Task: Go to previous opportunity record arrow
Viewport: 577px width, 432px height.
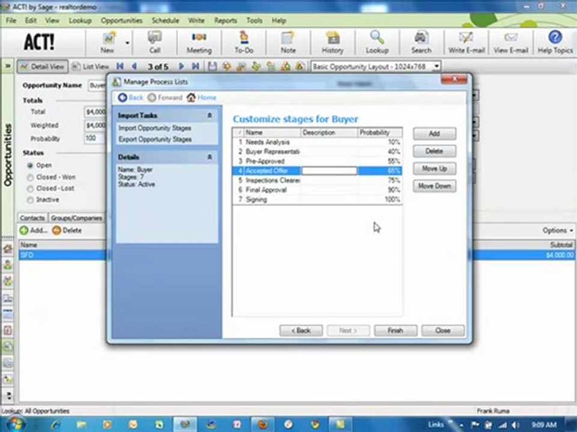Action: [134, 67]
